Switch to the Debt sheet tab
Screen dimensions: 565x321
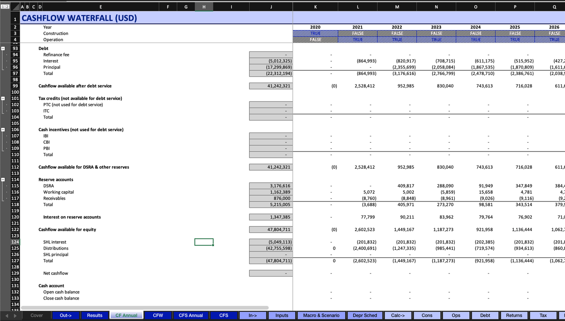click(485, 316)
